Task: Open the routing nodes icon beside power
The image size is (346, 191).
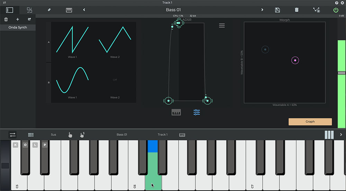Action: 316,10
